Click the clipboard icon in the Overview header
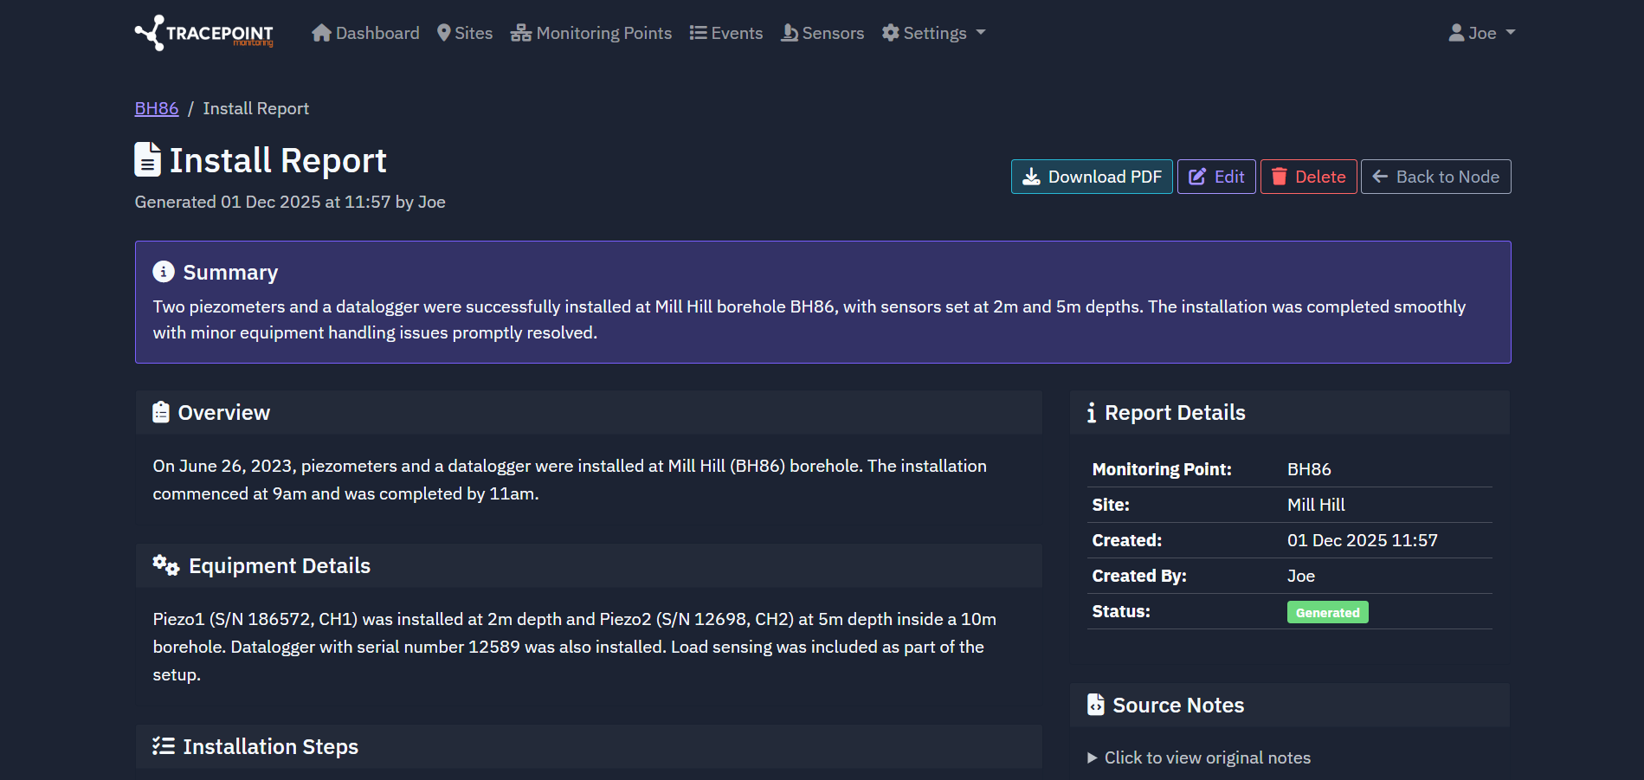 (161, 412)
